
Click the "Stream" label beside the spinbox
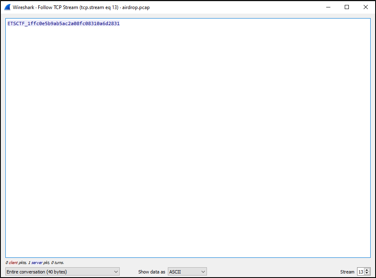pos(347,272)
